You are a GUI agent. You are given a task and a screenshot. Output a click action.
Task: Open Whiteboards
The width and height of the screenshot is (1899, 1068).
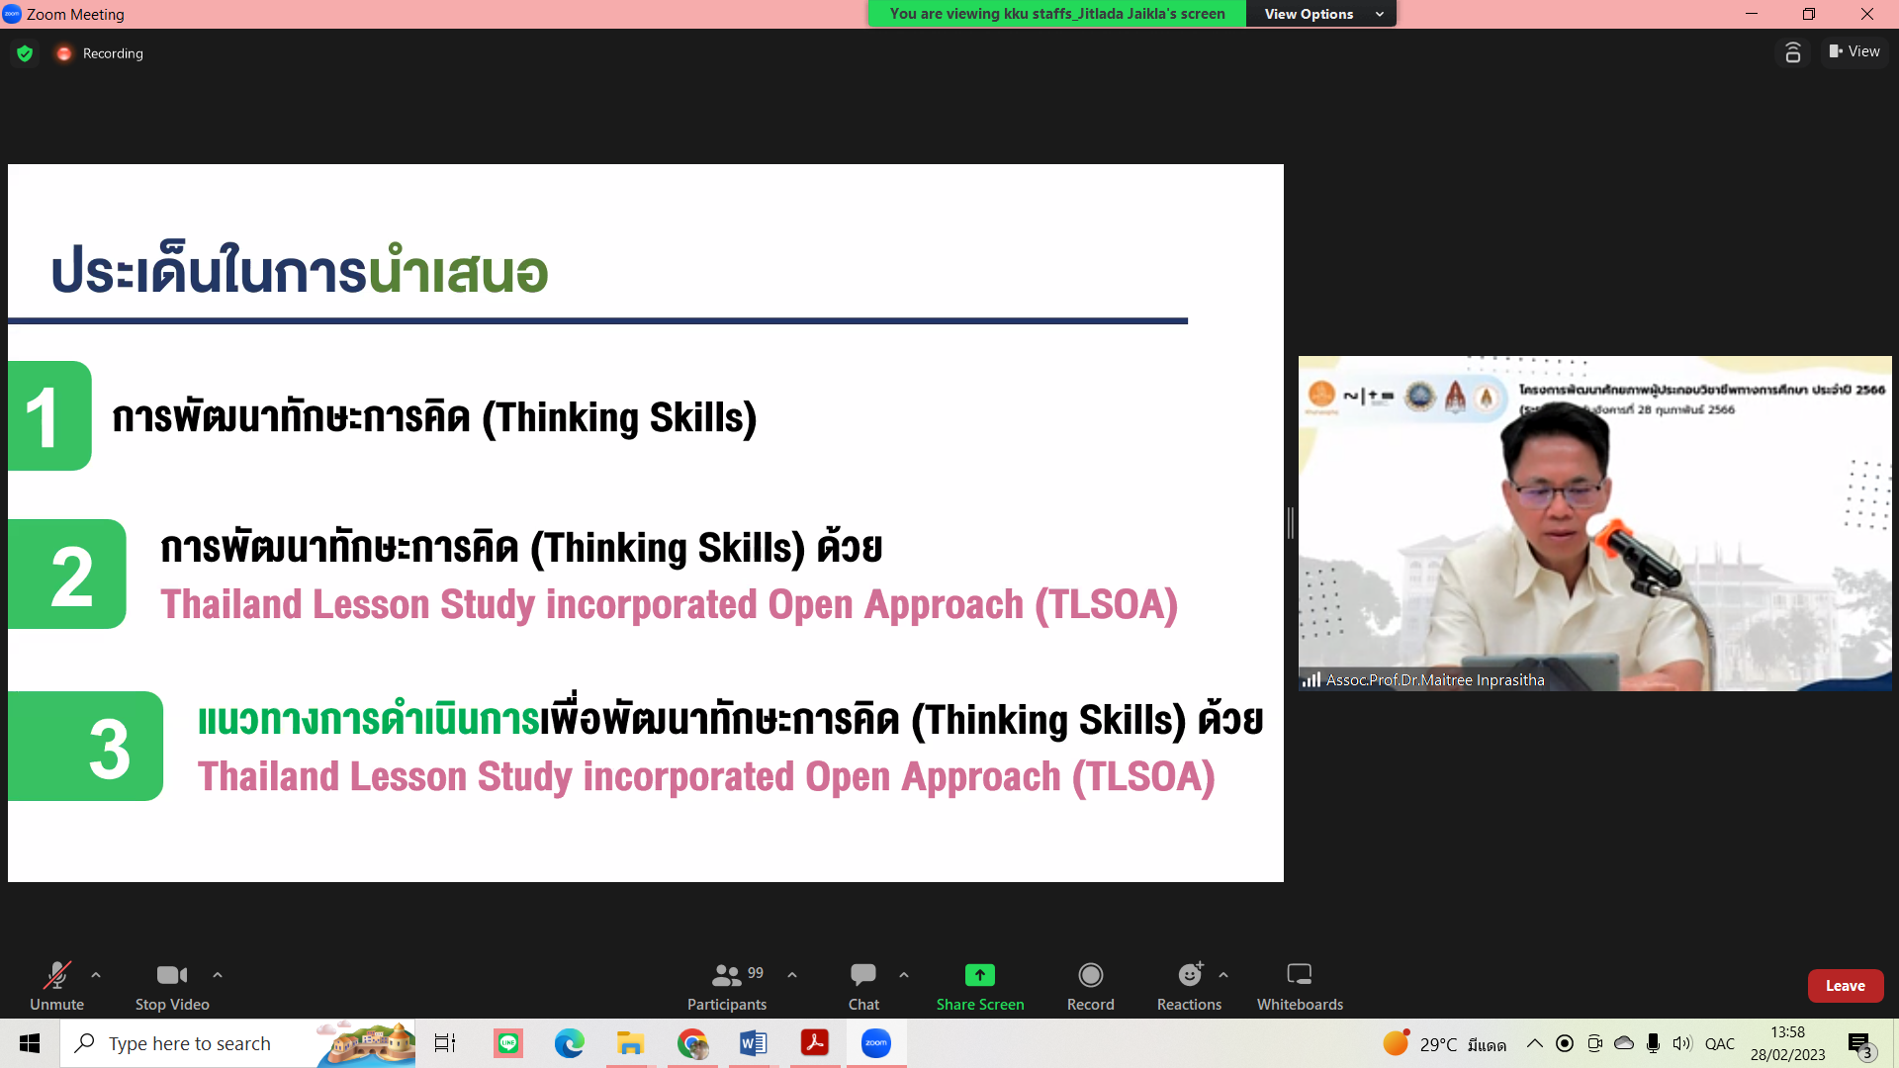click(1300, 987)
